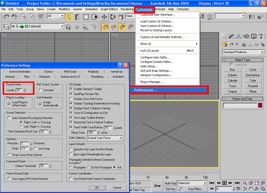Select the Propagate radio option

(x=71, y=167)
